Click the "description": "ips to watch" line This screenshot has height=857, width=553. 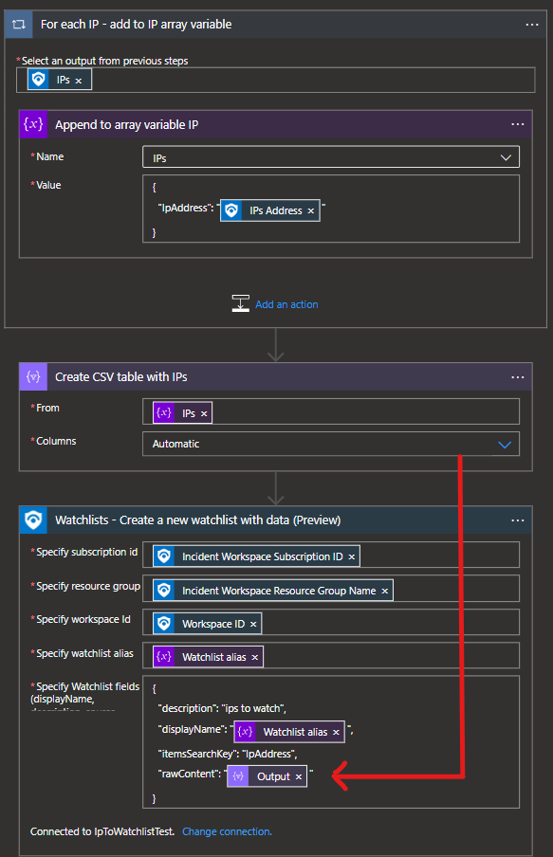(222, 708)
